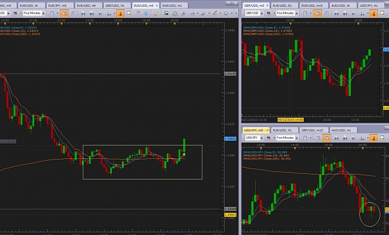Expand the Five Minutes dropdown in GBP/USD window
Image resolution: width=389 pixels, height=235 pixels.
click(296, 13)
